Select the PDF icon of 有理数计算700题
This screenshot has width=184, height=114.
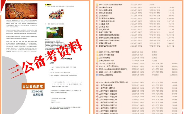click(x=97, y=43)
